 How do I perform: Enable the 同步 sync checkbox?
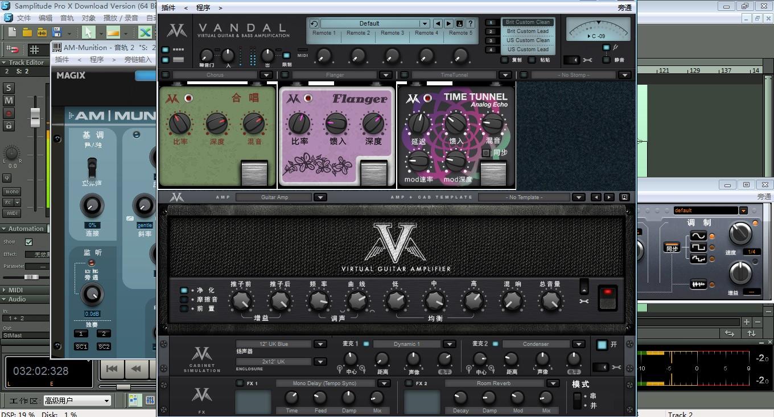click(485, 152)
